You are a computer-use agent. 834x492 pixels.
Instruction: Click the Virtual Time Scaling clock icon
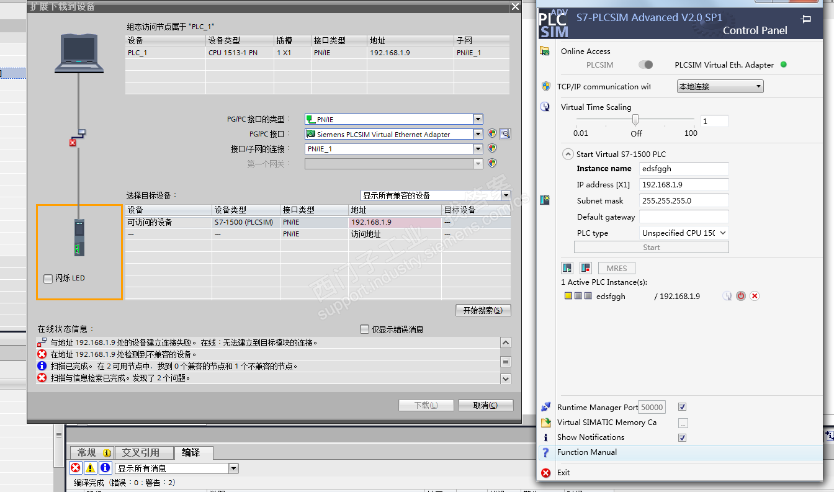pos(545,107)
